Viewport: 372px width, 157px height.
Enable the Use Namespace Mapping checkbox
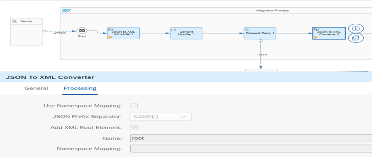pyautogui.click(x=134, y=106)
